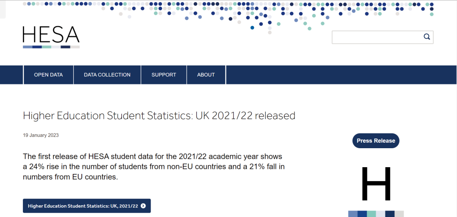Click the large H logo image
457x217 pixels.
(376, 184)
